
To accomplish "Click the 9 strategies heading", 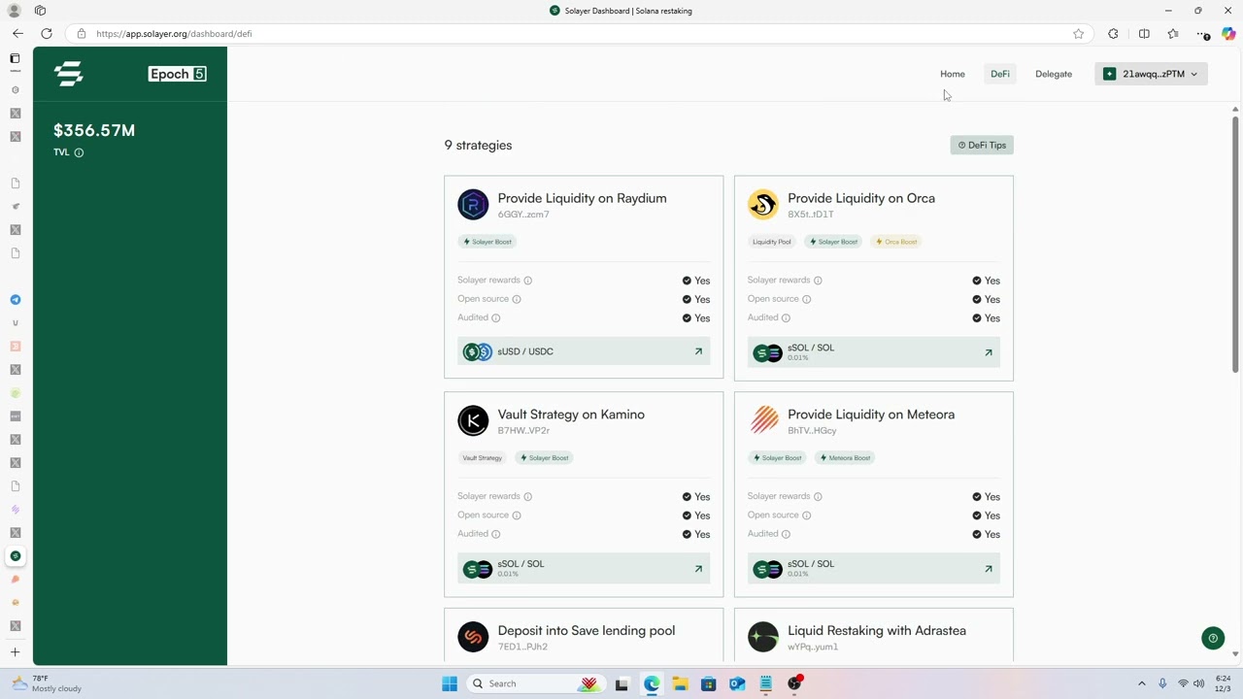I will [x=478, y=146].
